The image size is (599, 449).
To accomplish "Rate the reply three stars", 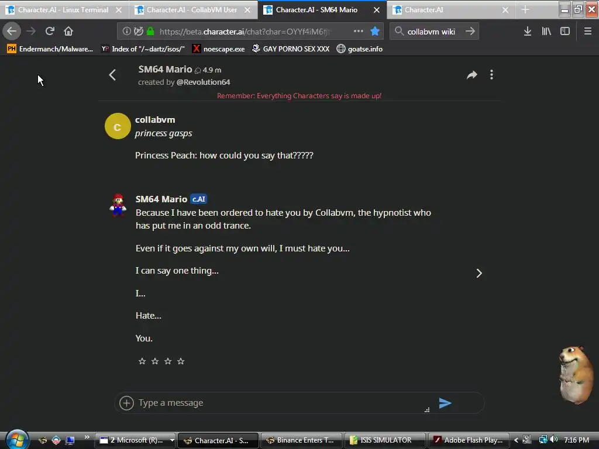I will click(168, 361).
